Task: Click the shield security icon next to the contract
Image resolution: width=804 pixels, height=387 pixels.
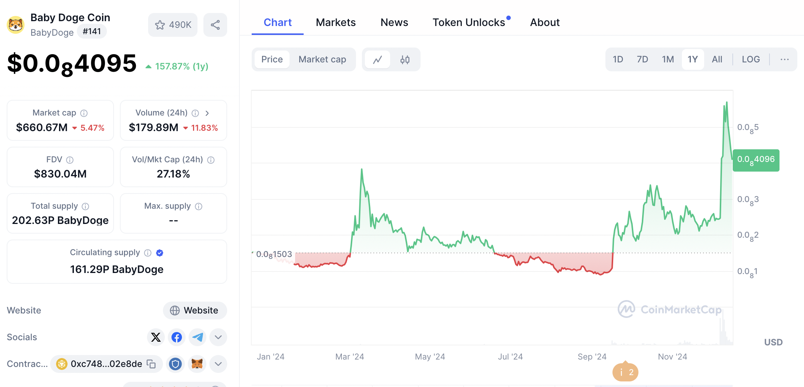Action: (x=175, y=364)
